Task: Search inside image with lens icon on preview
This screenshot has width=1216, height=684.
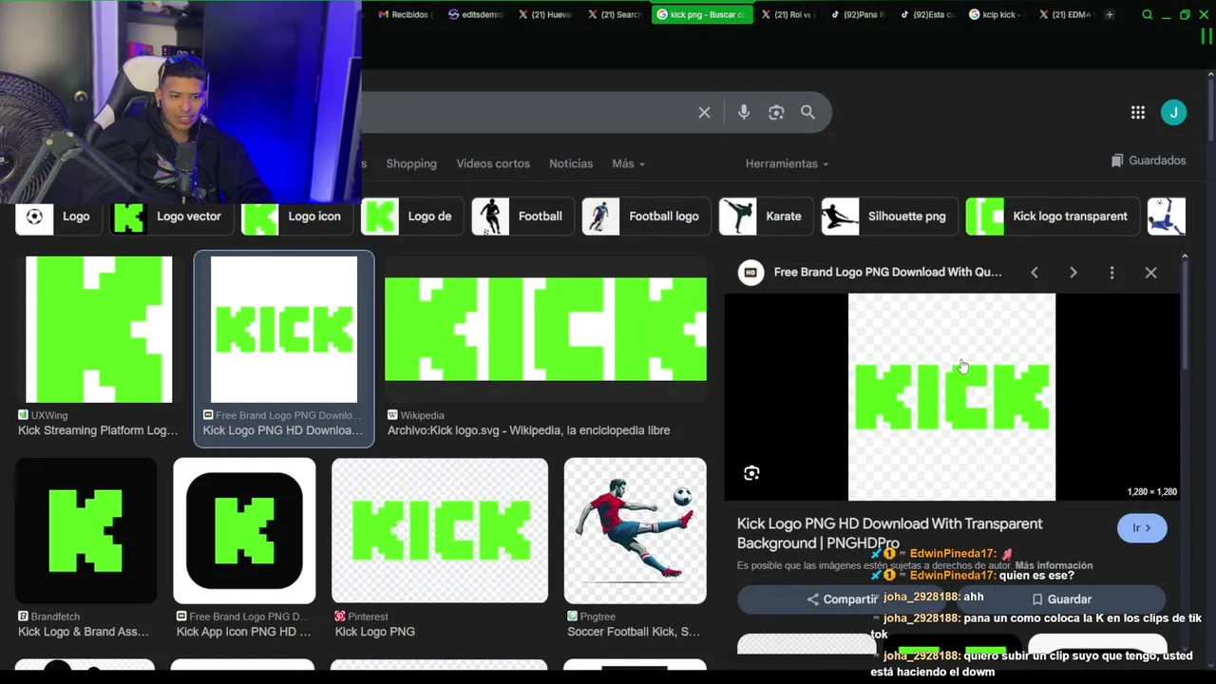Action: pyautogui.click(x=751, y=473)
